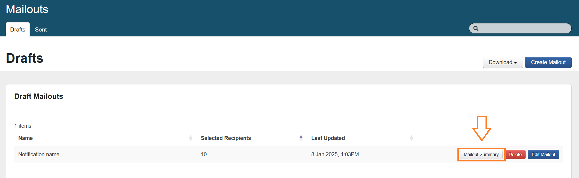Click the search magnifier icon
Image resolution: width=579 pixels, height=178 pixels.
[476, 29]
